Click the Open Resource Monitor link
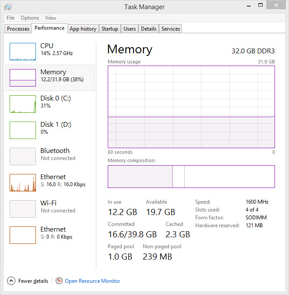The image size is (289, 295). [92, 281]
